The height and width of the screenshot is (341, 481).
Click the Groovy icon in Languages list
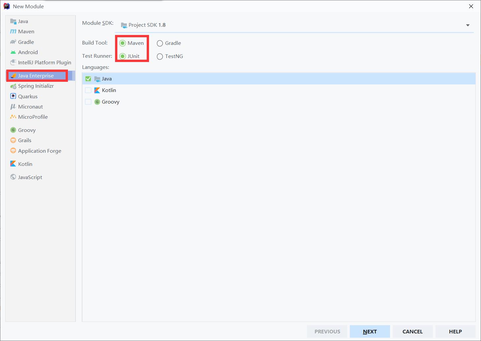click(x=97, y=102)
